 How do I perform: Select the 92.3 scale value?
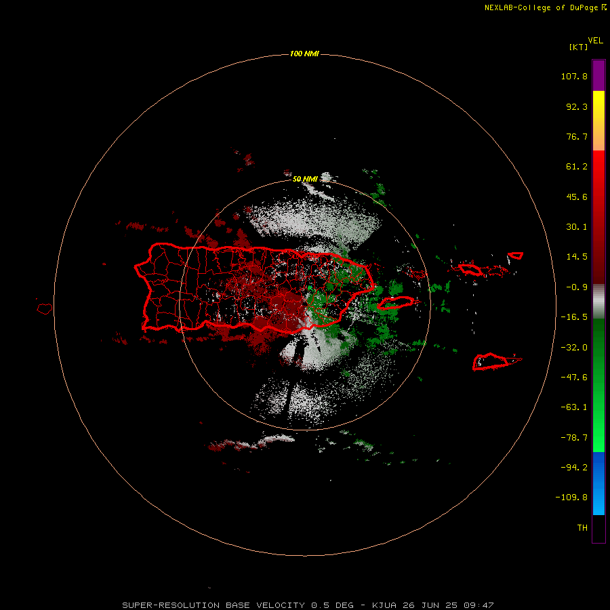[577, 106]
